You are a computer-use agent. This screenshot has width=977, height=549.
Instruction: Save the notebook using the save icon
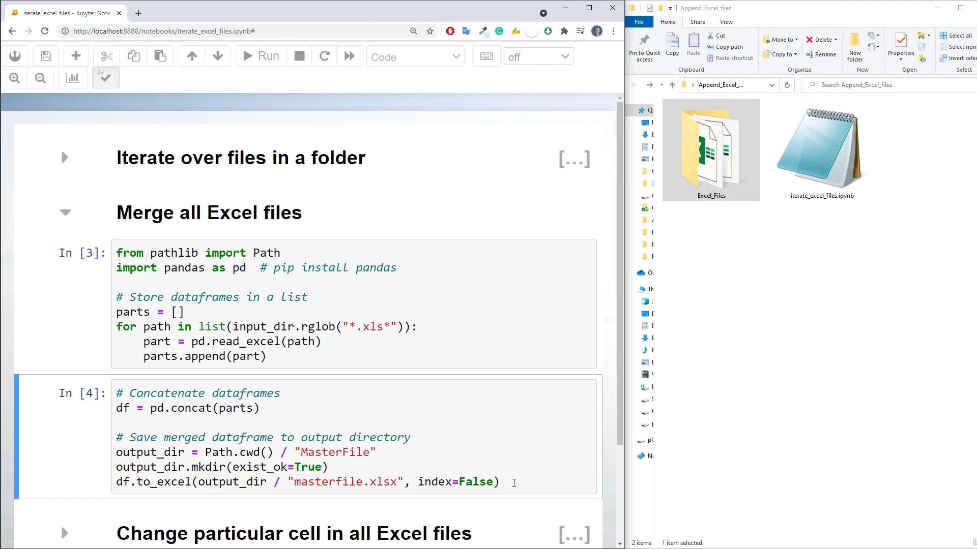tap(45, 56)
